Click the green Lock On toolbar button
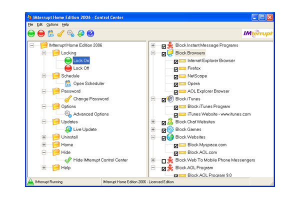Screen dimensions: 300x200 31,33
